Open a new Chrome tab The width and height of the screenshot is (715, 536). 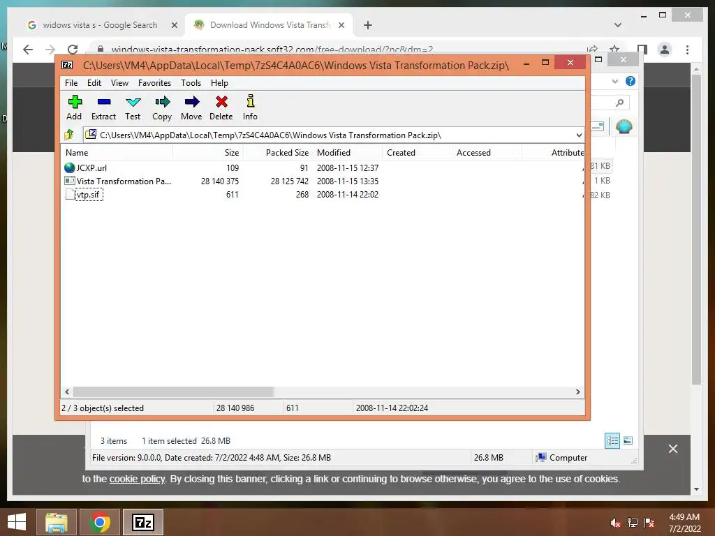[367, 25]
